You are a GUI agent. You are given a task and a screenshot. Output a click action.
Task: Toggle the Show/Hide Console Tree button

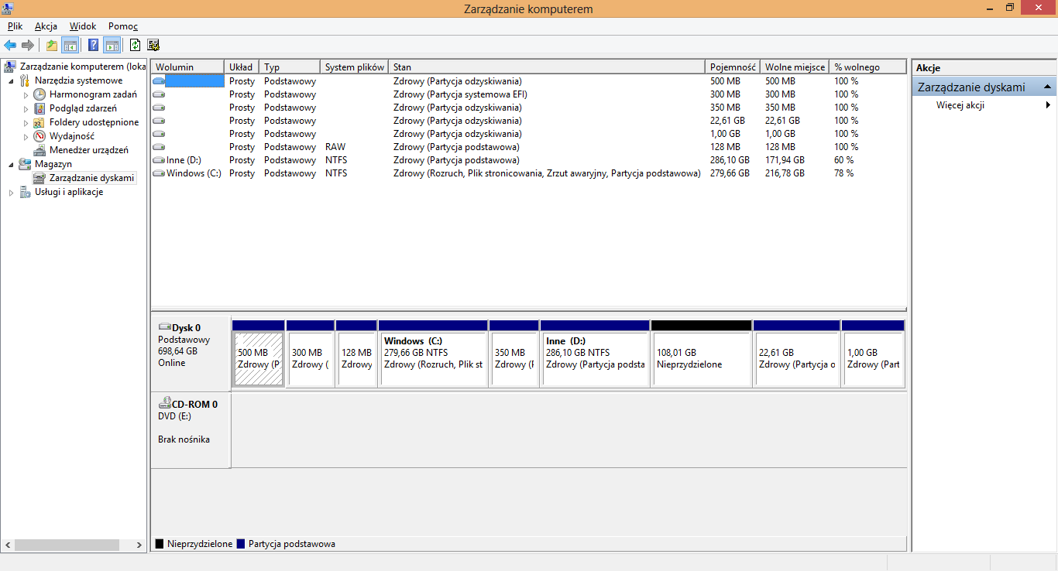[70, 45]
